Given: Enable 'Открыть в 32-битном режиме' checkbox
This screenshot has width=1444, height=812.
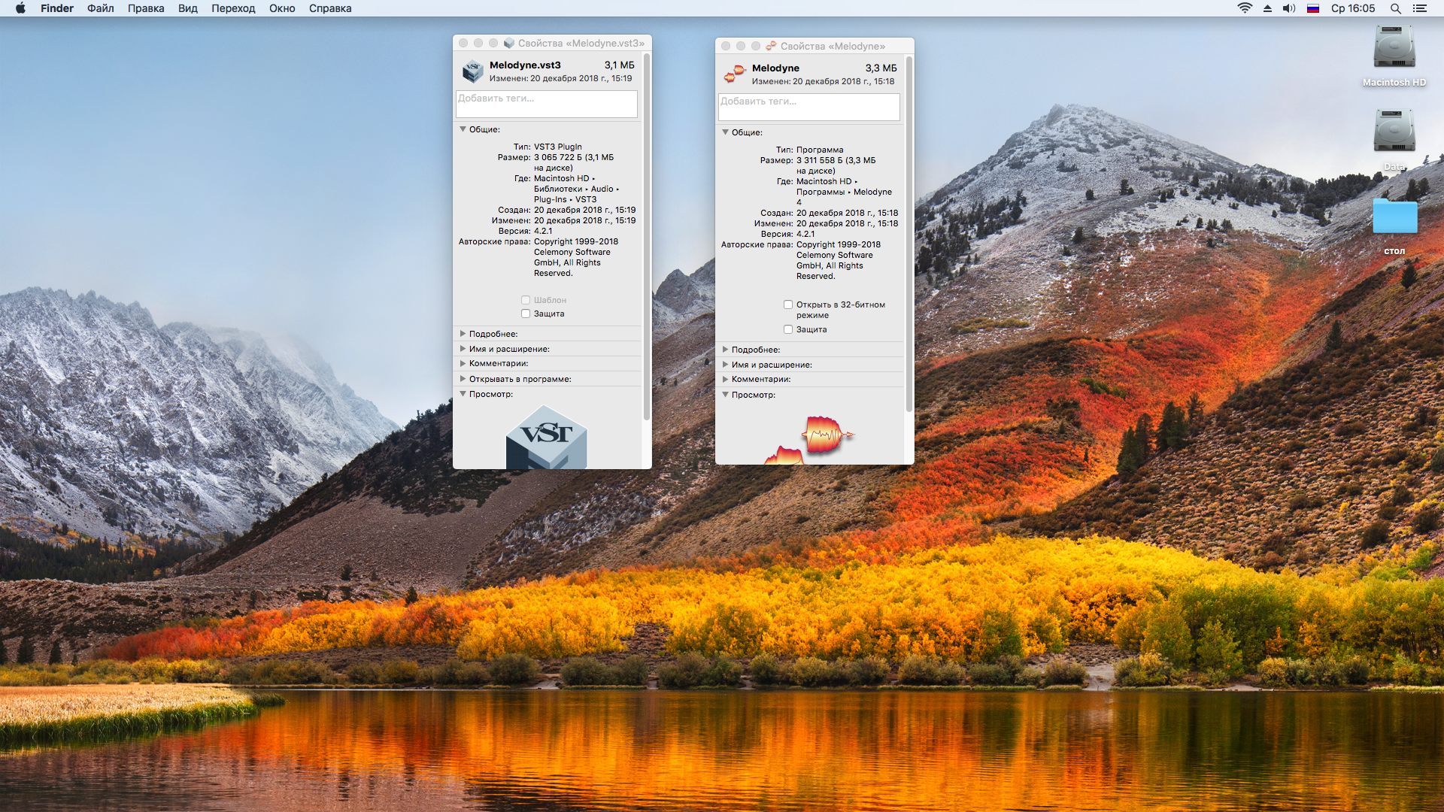Looking at the screenshot, I should coord(788,304).
